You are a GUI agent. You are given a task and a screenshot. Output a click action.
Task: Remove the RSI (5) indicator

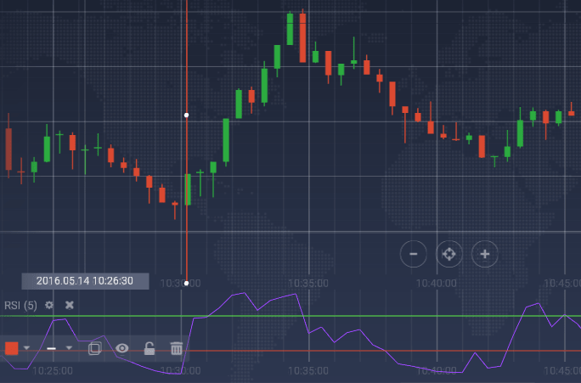pyautogui.click(x=70, y=305)
